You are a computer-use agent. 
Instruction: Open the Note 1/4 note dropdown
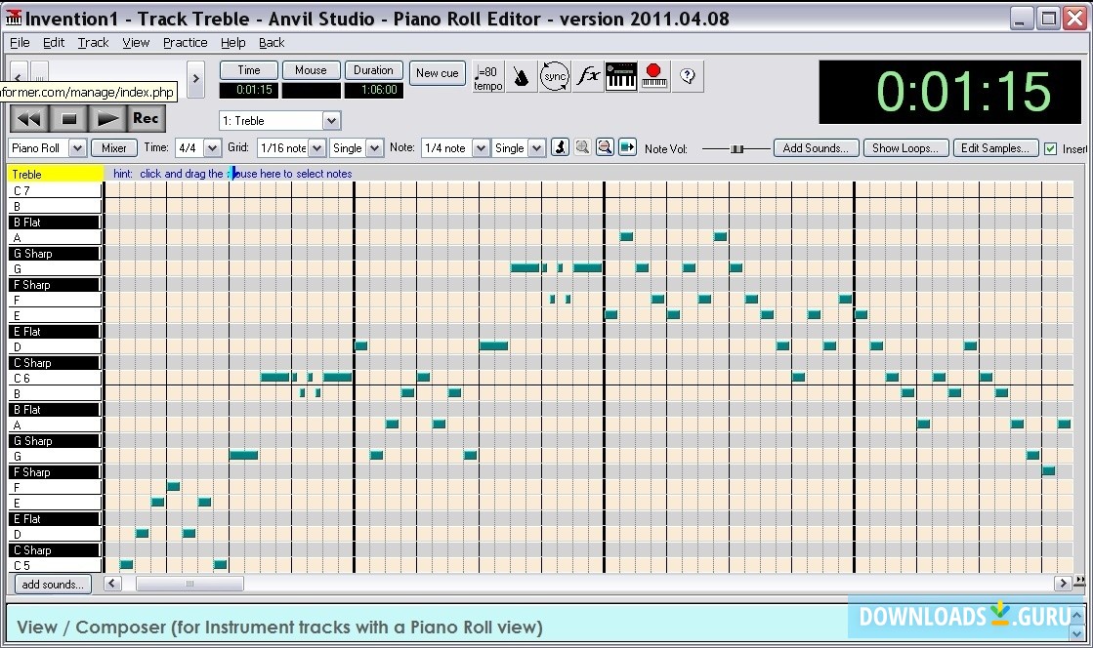[x=454, y=147]
